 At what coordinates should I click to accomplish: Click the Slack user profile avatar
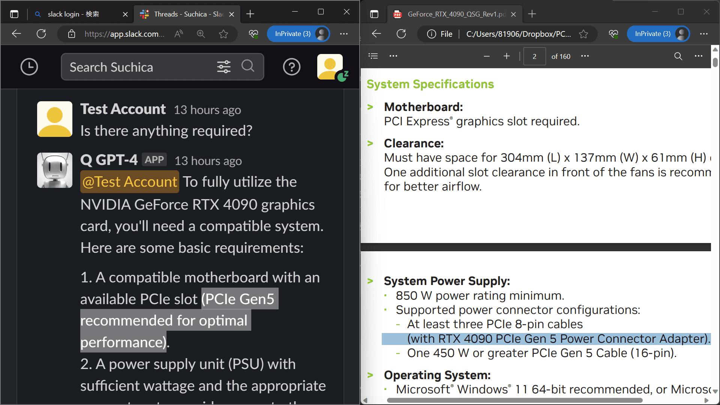click(331, 66)
